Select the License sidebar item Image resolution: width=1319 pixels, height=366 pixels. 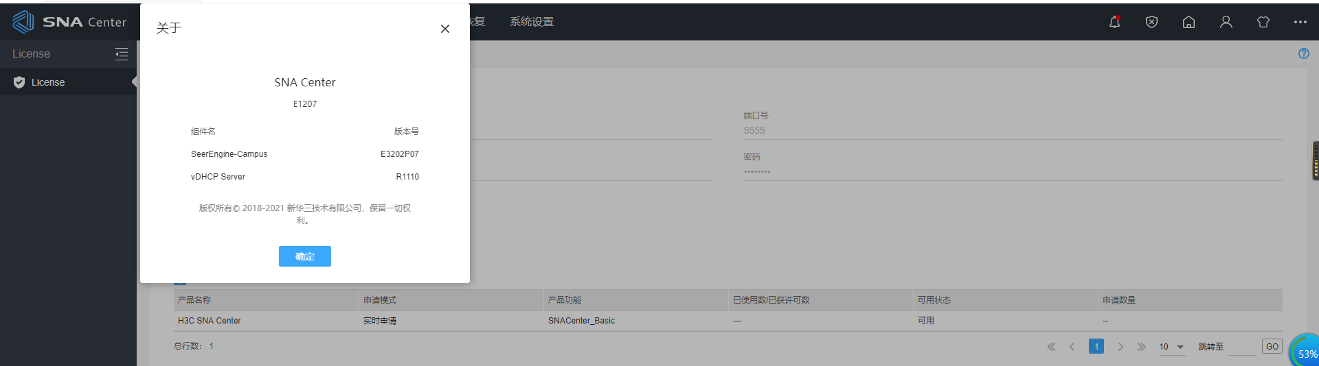pyautogui.click(x=68, y=82)
